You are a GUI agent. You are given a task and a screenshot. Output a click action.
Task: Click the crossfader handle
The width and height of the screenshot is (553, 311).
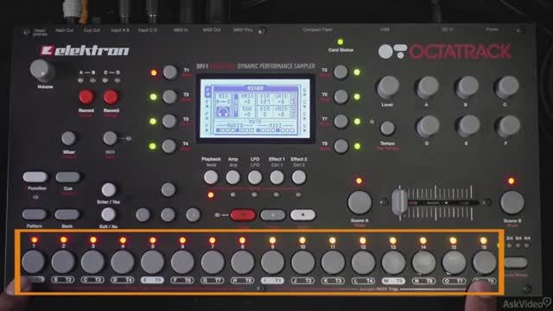(399, 203)
